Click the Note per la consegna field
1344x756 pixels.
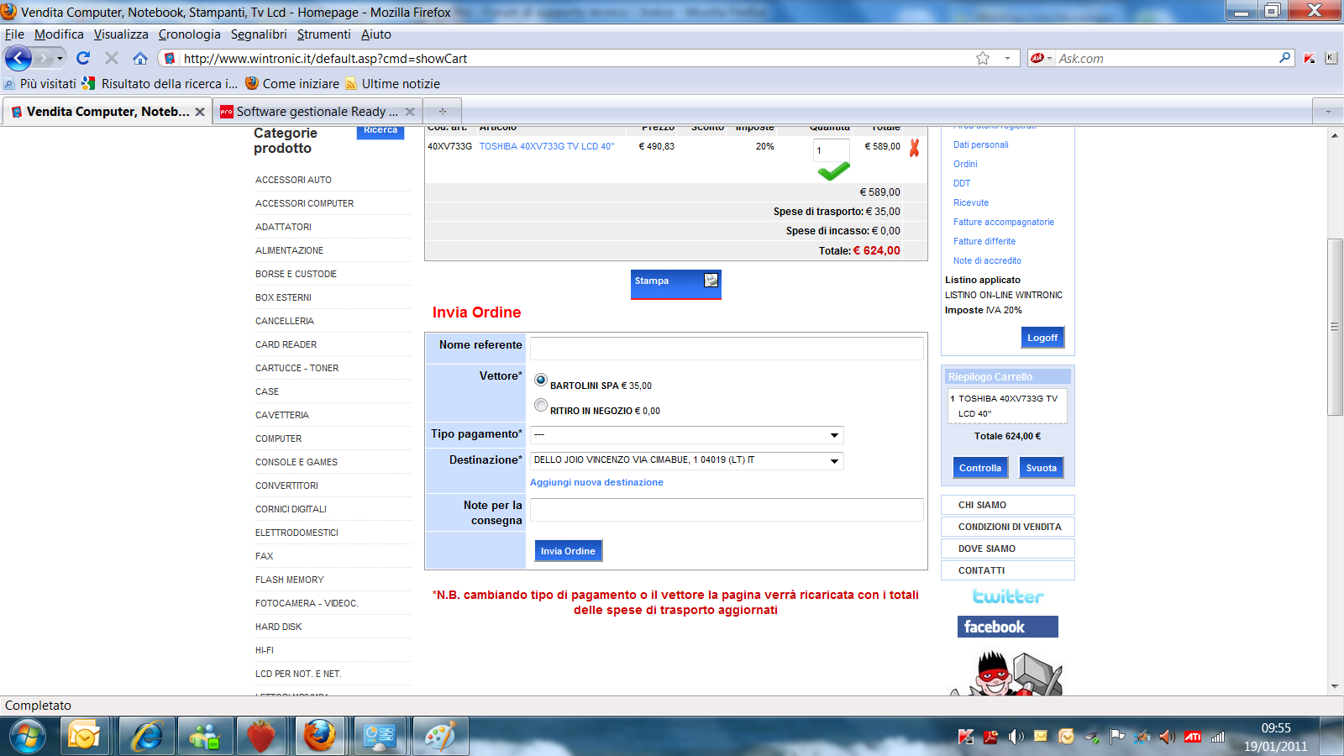[x=727, y=509]
